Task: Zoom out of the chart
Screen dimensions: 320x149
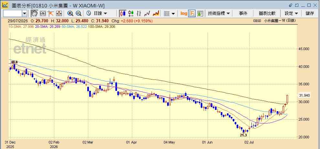Action: tap(79, 14)
